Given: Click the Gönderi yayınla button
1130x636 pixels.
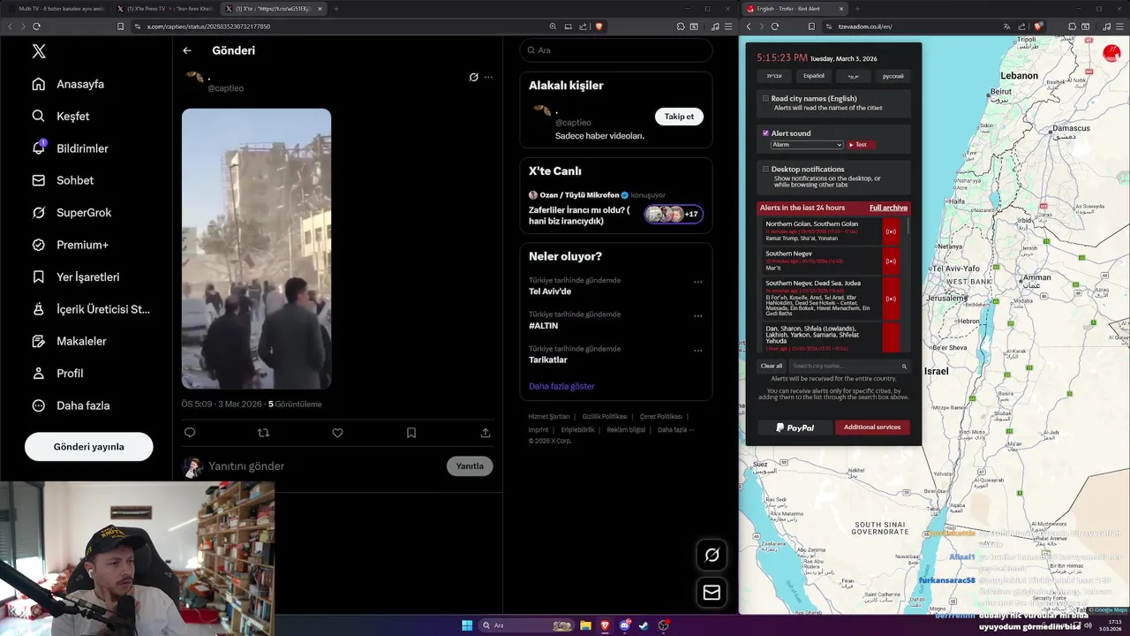Looking at the screenshot, I should pyautogui.click(x=88, y=446).
